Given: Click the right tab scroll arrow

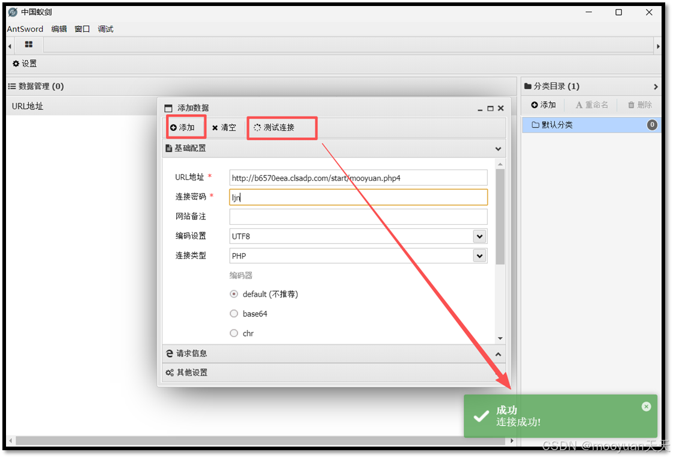Looking at the screenshot, I should [658, 46].
